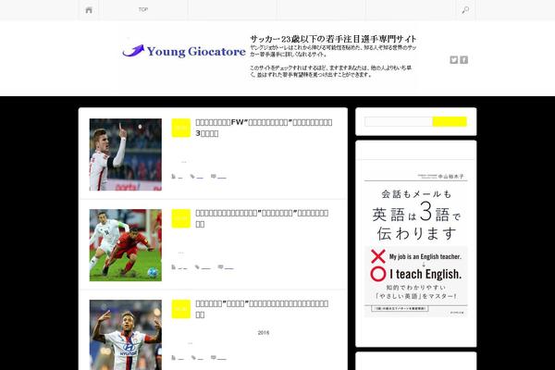555x370 pixels.
Task: Click the category folder icon under third article
Action: tap(174, 358)
